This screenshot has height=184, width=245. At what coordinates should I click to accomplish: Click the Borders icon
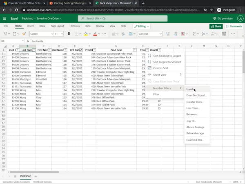pos(77,34)
